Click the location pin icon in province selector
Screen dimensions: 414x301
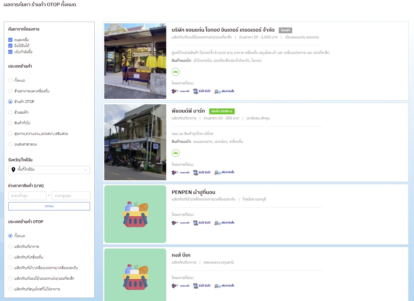click(13, 170)
